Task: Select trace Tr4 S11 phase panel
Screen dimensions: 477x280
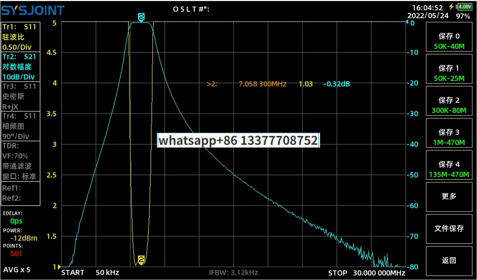Action: pos(21,126)
